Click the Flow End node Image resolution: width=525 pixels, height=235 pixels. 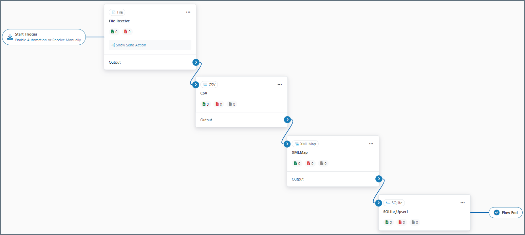pyautogui.click(x=506, y=213)
